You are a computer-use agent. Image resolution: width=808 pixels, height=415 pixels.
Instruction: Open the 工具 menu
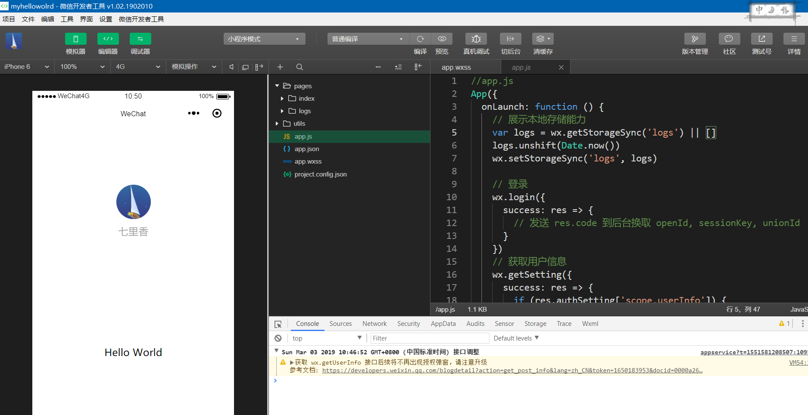point(67,19)
